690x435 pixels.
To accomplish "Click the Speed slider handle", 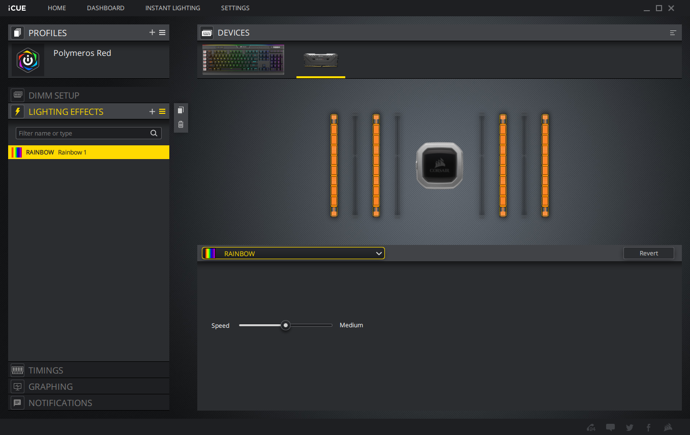I will 286,325.
